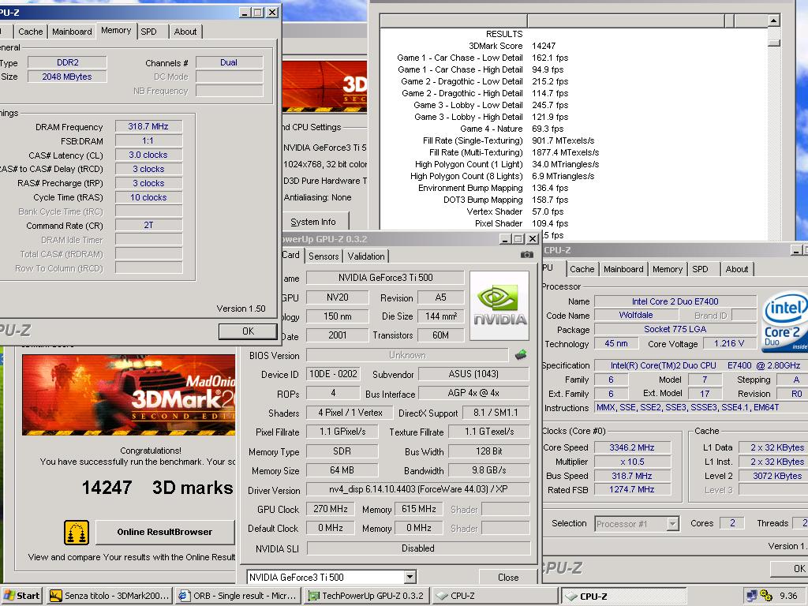The height and width of the screenshot is (606, 808).
Task: Click the Rated FSB 1274.7 MHz field
Action: 632,489
